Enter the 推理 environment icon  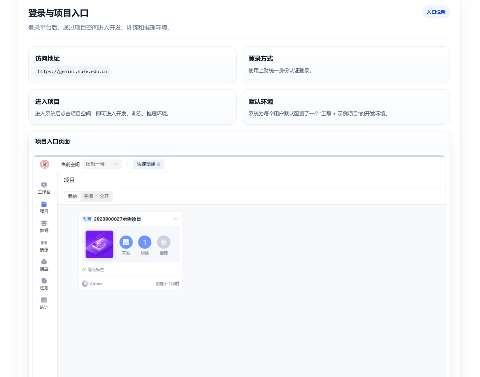[x=164, y=242]
